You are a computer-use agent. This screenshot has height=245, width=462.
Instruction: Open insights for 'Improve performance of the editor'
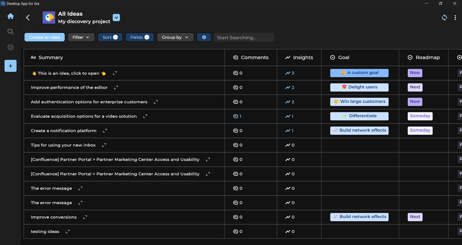pyautogui.click(x=290, y=88)
